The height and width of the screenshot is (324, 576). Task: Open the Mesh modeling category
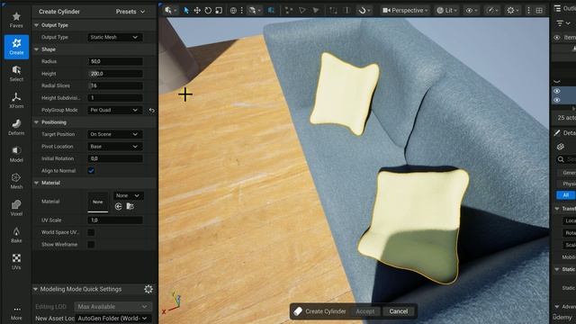coord(16,181)
